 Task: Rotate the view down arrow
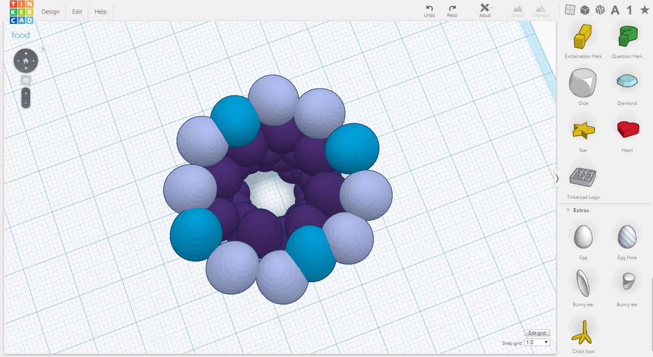click(26, 69)
